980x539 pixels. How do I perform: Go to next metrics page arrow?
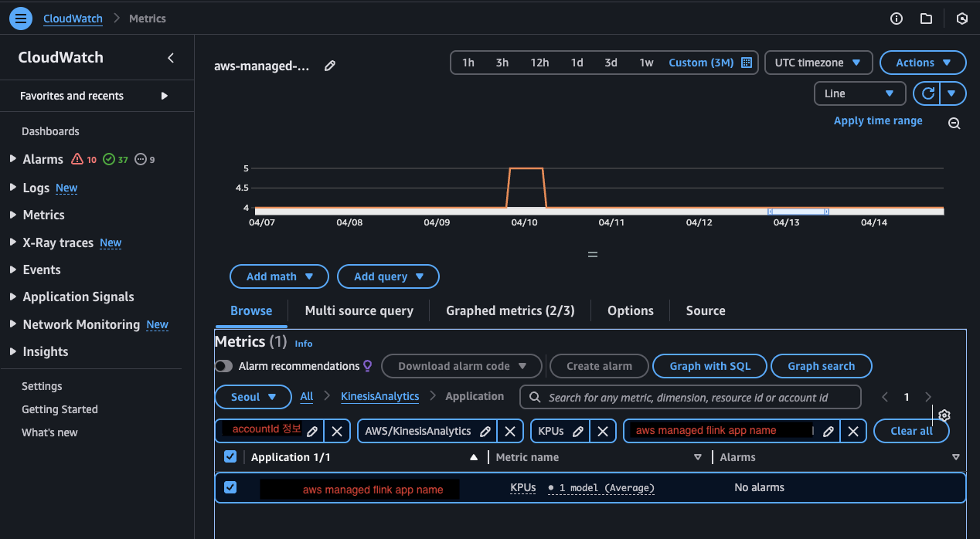coord(928,397)
